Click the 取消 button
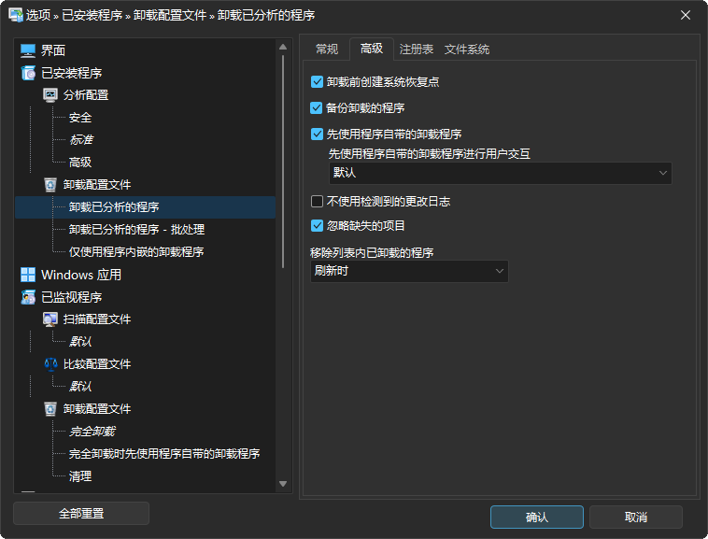The height and width of the screenshot is (539, 708). point(636,517)
